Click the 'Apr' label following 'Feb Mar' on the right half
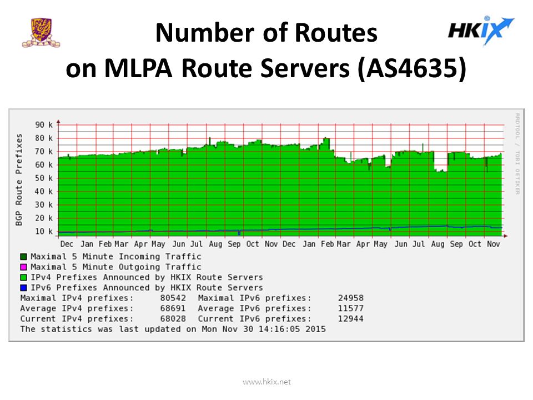 [x=363, y=244]
